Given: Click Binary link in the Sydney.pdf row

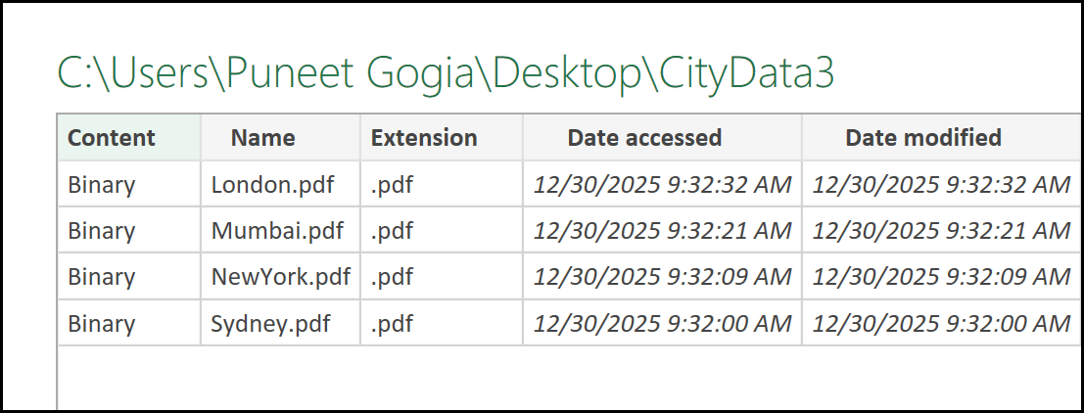Looking at the screenshot, I should pyautogui.click(x=102, y=323).
